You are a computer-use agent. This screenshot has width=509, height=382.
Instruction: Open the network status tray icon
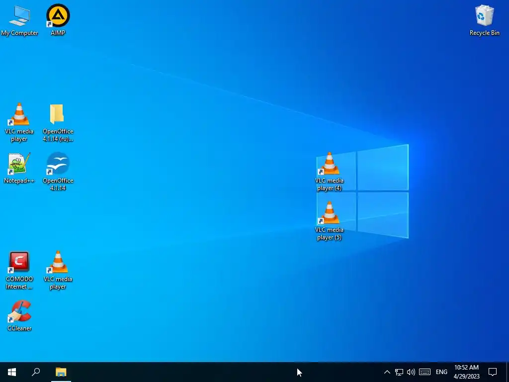point(399,372)
